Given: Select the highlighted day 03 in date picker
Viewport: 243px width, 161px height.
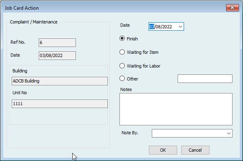Looking at the screenshot, I should (151, 27).
